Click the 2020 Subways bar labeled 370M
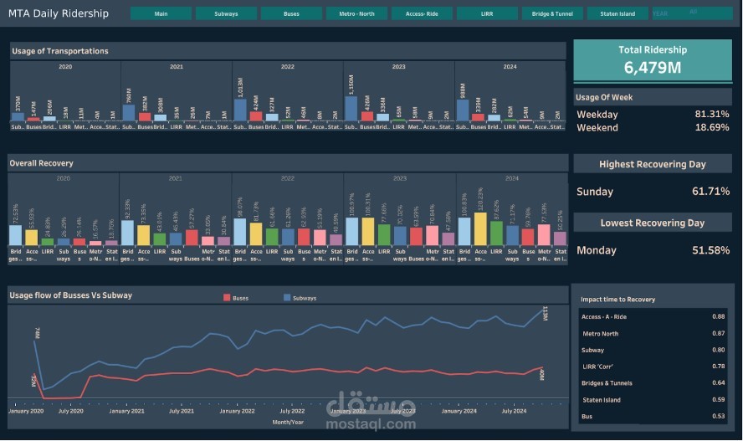The image size is (743, 441). click(x=18, y=117)
